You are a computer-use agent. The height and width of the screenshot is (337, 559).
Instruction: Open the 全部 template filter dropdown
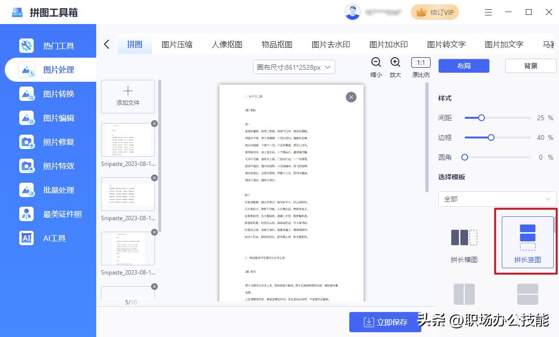point(497,199)
